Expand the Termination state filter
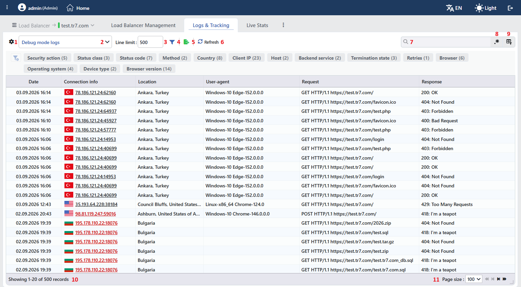The height and width of the screenshot is (287, 521). point(374,58)
